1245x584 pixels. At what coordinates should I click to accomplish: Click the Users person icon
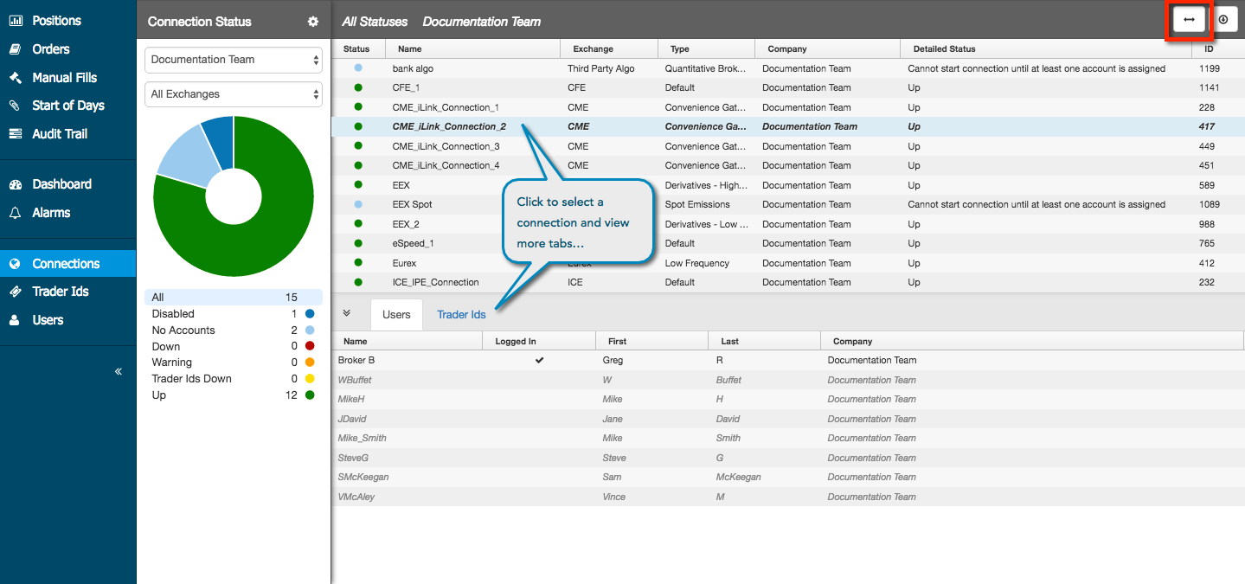pyautogui.click(x=15, y=320)
